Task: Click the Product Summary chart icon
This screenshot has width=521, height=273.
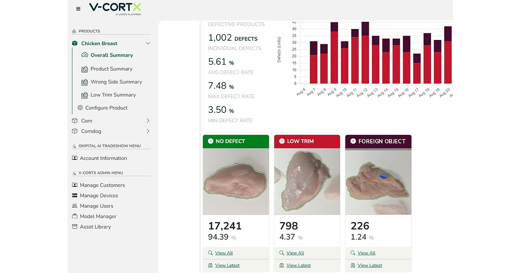Action: [x=85, y=69]
